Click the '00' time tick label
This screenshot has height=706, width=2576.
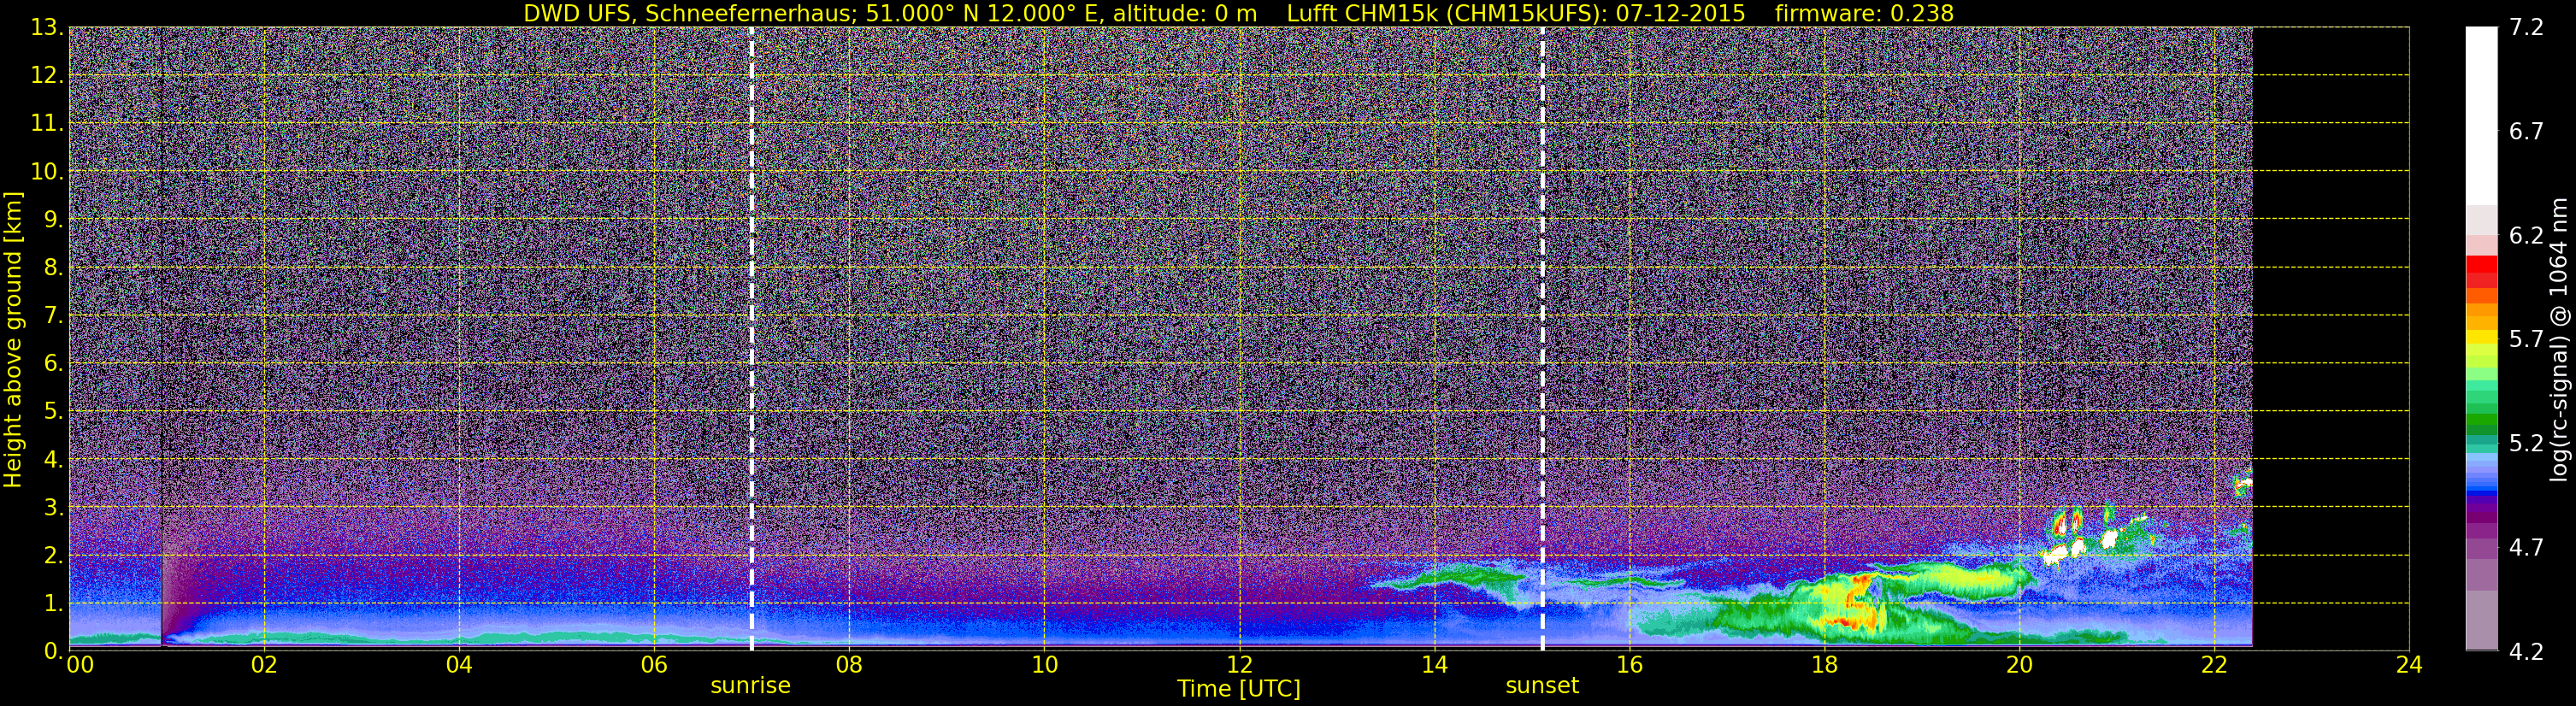[x=80, y=665]
